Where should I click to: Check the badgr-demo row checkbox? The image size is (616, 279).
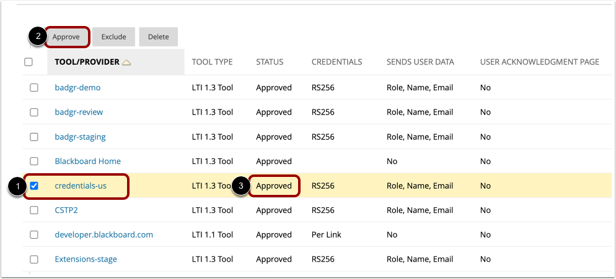pyautogui.click(x=34, y=87)
